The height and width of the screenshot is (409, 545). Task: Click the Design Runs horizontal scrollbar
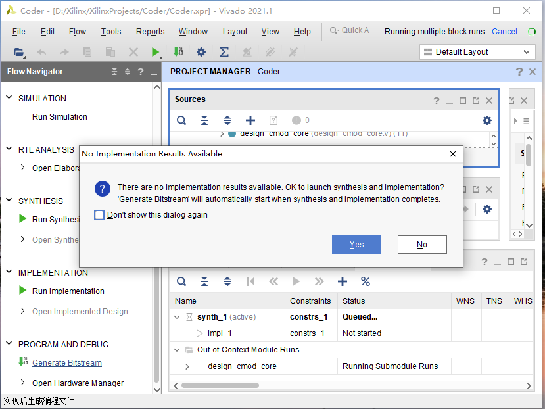click(x=220, y=385)
